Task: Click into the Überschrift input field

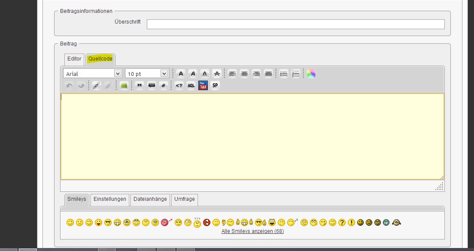Action: coord(295,24)
